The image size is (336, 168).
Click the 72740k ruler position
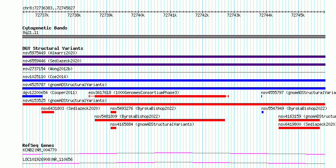point(138,15)
